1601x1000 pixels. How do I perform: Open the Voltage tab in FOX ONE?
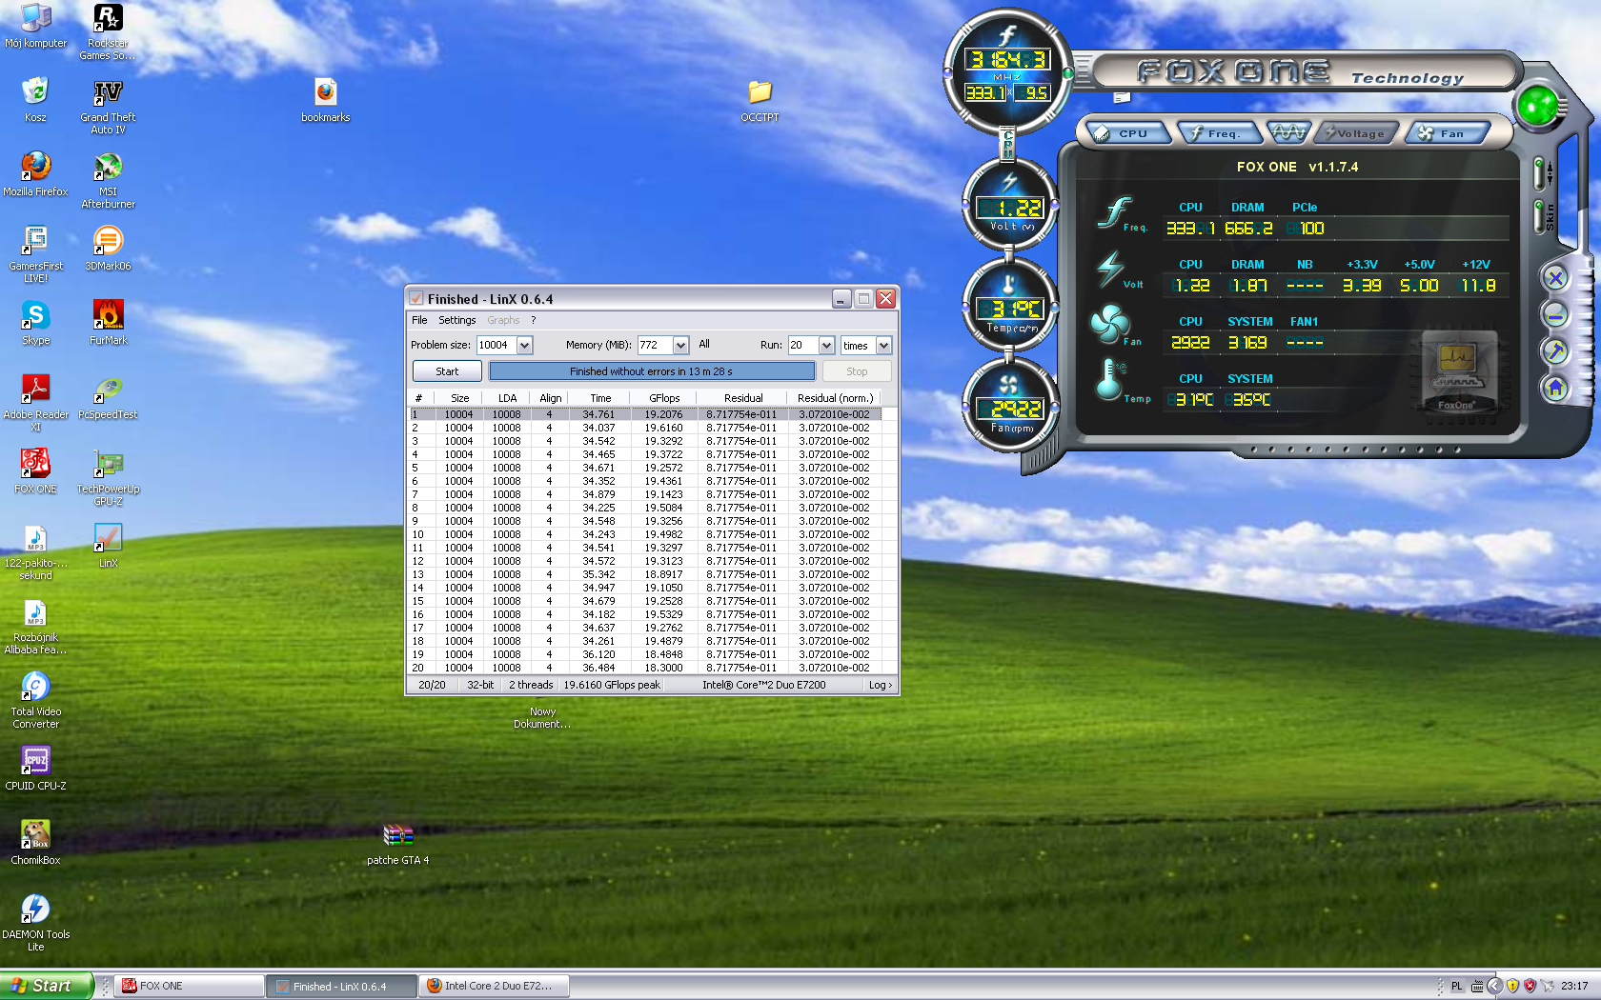click(x=1357, y=133)
